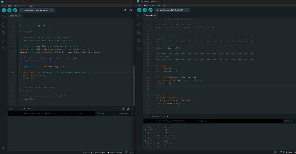This screenshot has width=296, height=154.
Task: Open Search panel in UNO R4 WiFi sidebar
Action: tap(139, 49)
